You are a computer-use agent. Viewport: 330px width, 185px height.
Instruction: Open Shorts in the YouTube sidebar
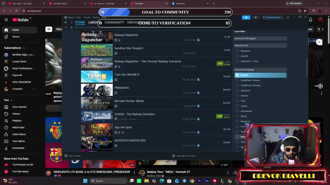[20, 37]
